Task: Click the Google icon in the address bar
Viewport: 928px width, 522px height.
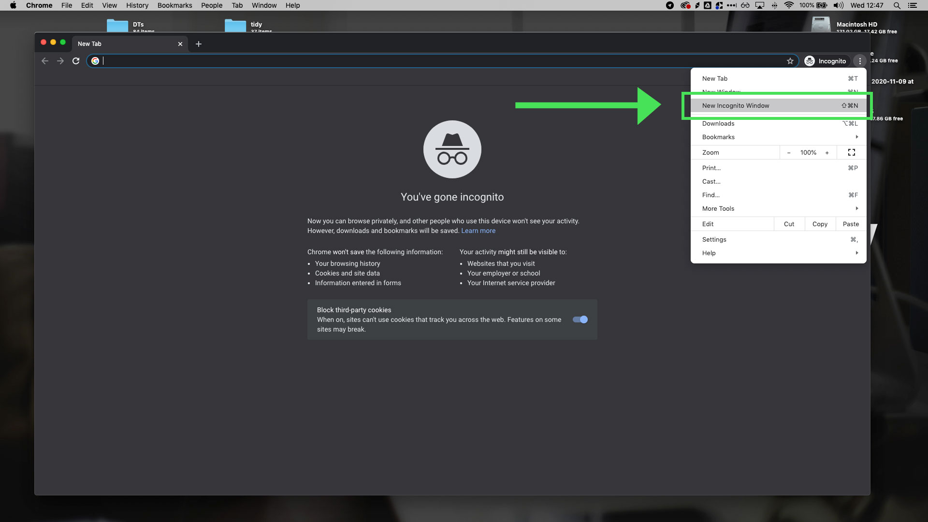Action: point(95,61)
